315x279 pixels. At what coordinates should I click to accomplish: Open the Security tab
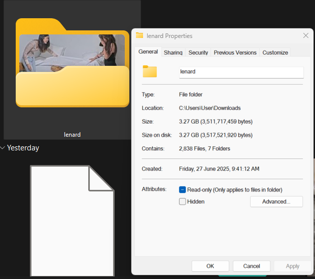tap(198, 53)
